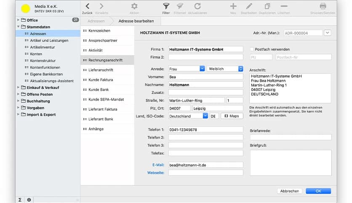Click the Vorwärts forward arrow

coord(101,6)
